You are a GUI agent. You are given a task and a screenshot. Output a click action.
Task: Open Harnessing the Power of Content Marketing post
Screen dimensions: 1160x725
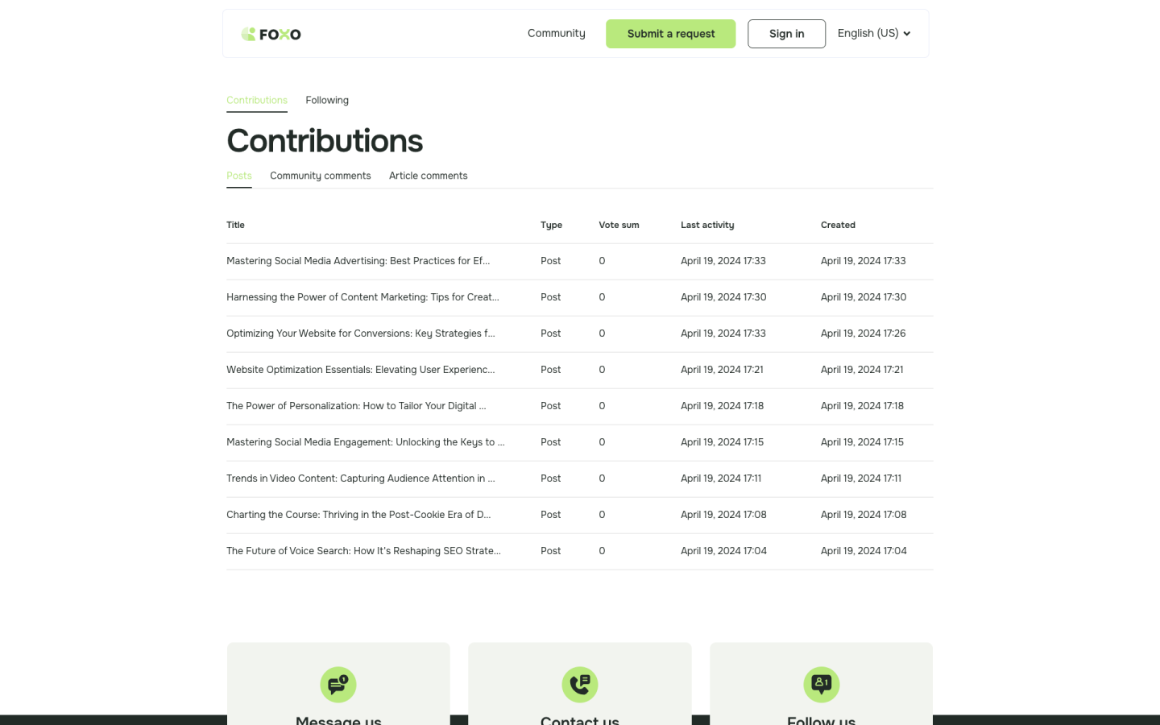tap(362, 297)
